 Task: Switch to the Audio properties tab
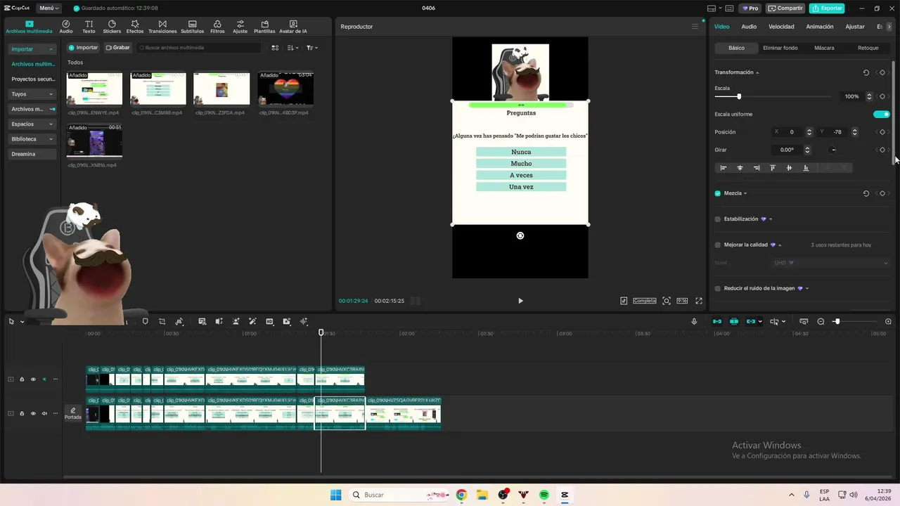point(749,27)
